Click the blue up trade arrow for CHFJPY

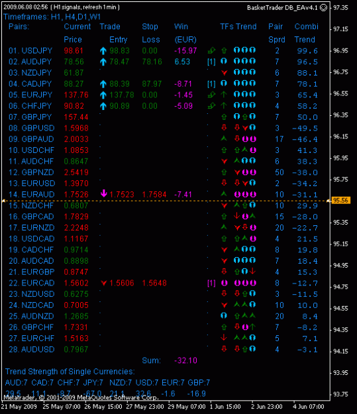point(103,106)
